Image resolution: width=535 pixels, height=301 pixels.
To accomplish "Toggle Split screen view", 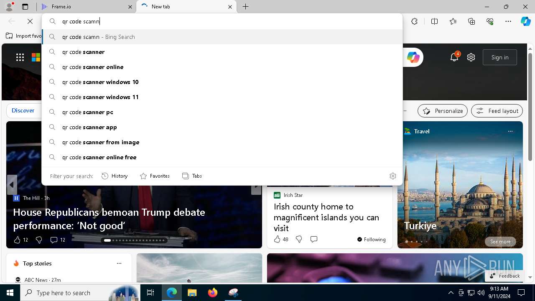I will [x=434, y=21].
